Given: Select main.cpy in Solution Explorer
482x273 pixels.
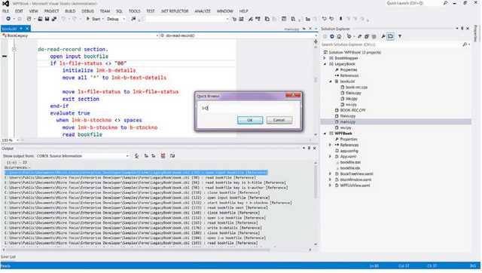Looking at the screenshot, I should [x=348, y=122].
